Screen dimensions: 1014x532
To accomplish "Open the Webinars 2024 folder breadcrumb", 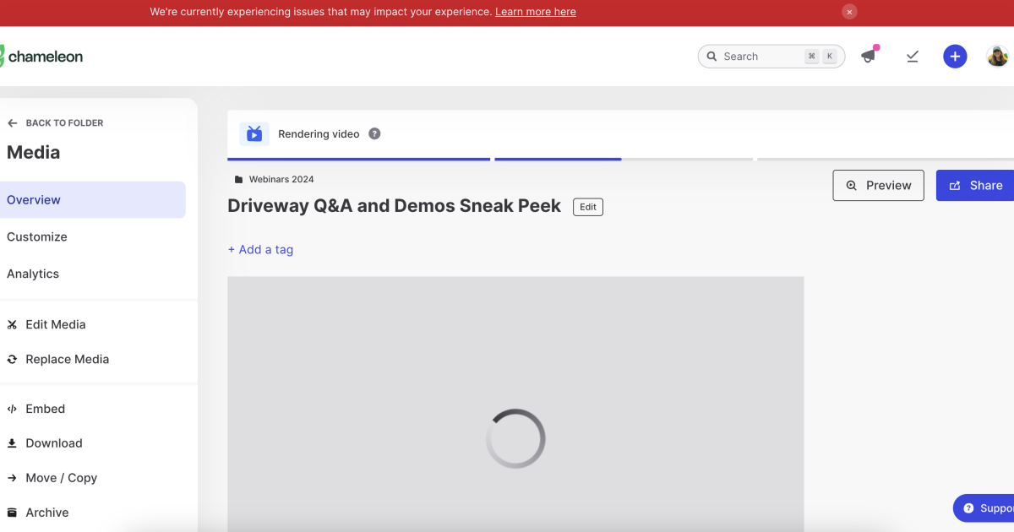I will click(x=281, y=179).
